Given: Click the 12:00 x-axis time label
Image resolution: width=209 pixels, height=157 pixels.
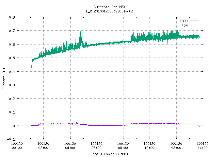Looking at the screenshot, I should click(x=176, y=148).
